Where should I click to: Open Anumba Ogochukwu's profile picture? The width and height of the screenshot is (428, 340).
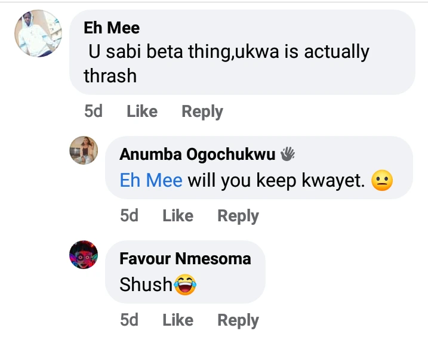tap(84, 150)
